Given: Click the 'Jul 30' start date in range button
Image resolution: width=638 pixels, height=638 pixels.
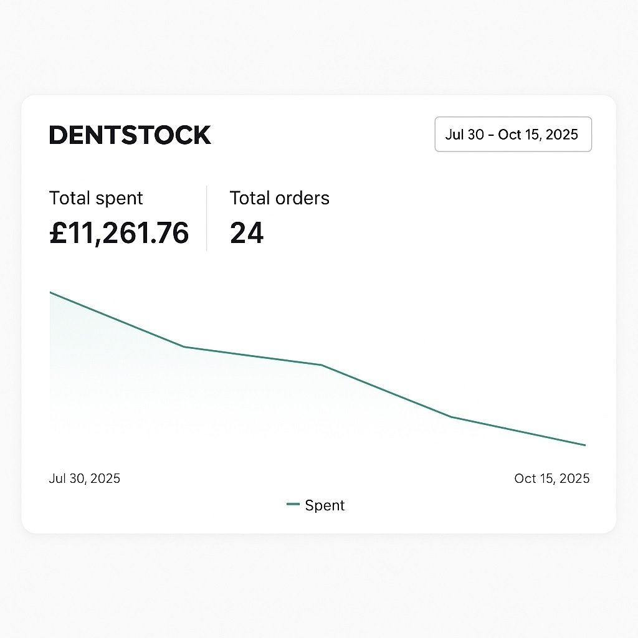Looking at the screenshot, I should pyautogui.click(x=464, y=135).
